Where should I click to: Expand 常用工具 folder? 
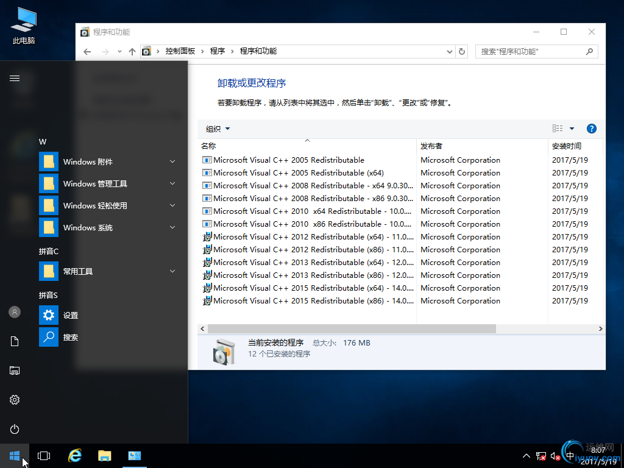pos(108,271)
